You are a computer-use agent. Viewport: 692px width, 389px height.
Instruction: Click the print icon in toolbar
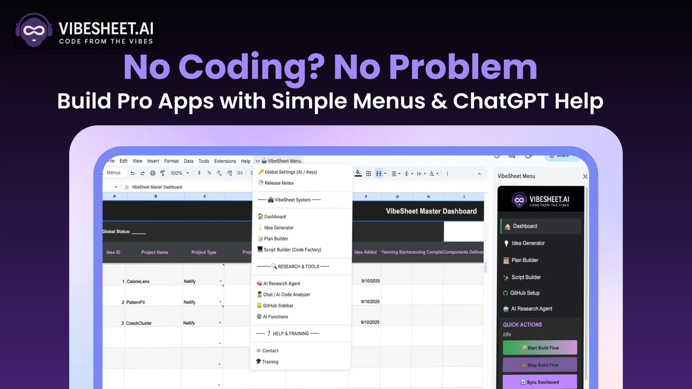click(x=152, y=173)
